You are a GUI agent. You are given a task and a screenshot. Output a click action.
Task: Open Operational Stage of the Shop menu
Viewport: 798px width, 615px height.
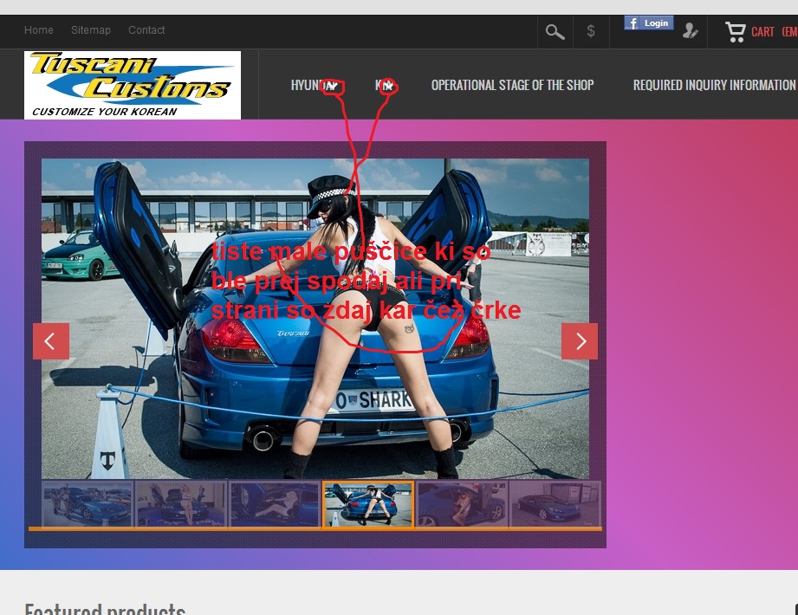coord(512,85)
